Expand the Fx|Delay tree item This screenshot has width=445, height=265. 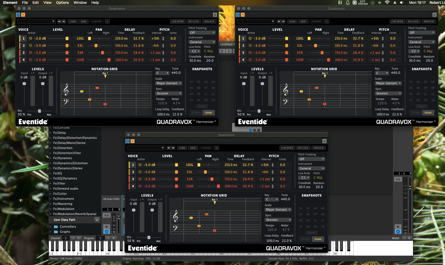[x=51, y=133]
